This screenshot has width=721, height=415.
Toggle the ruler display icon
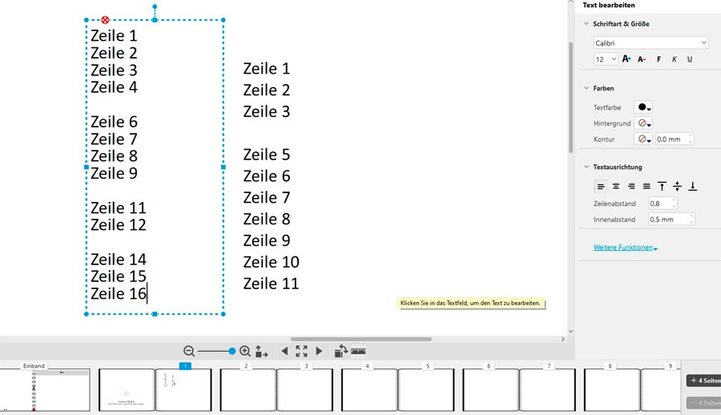[358, 351]
